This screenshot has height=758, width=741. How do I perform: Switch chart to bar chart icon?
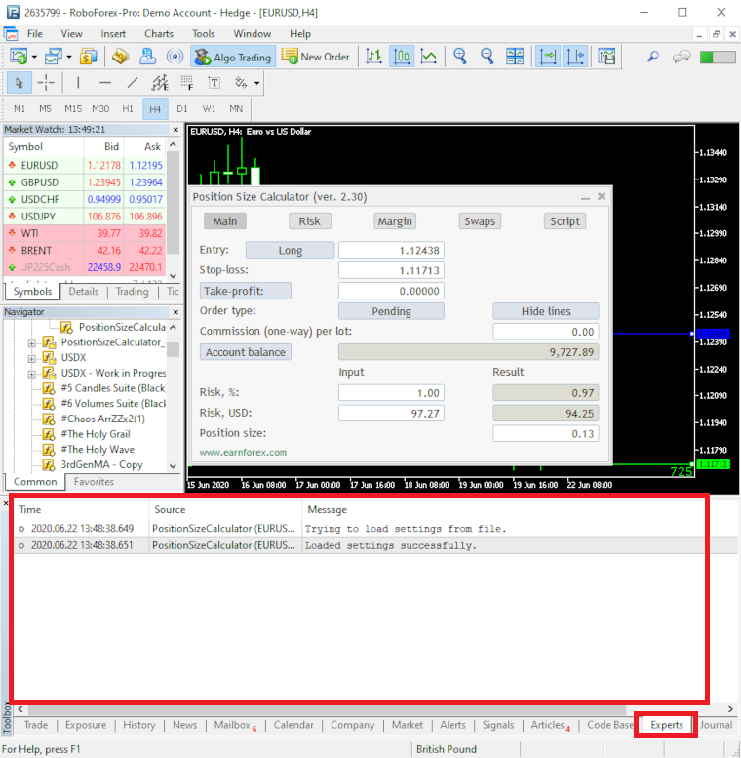[373, 57]
